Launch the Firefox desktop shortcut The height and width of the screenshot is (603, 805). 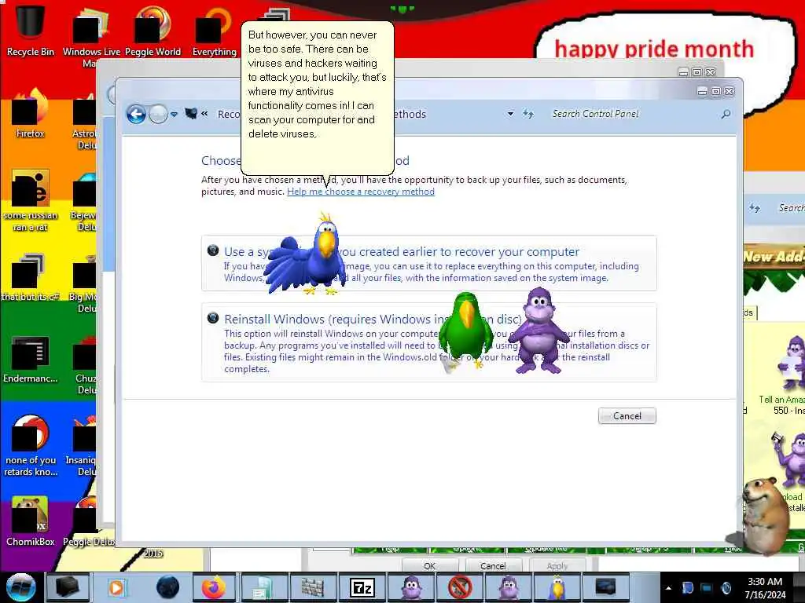coord(31,114)
